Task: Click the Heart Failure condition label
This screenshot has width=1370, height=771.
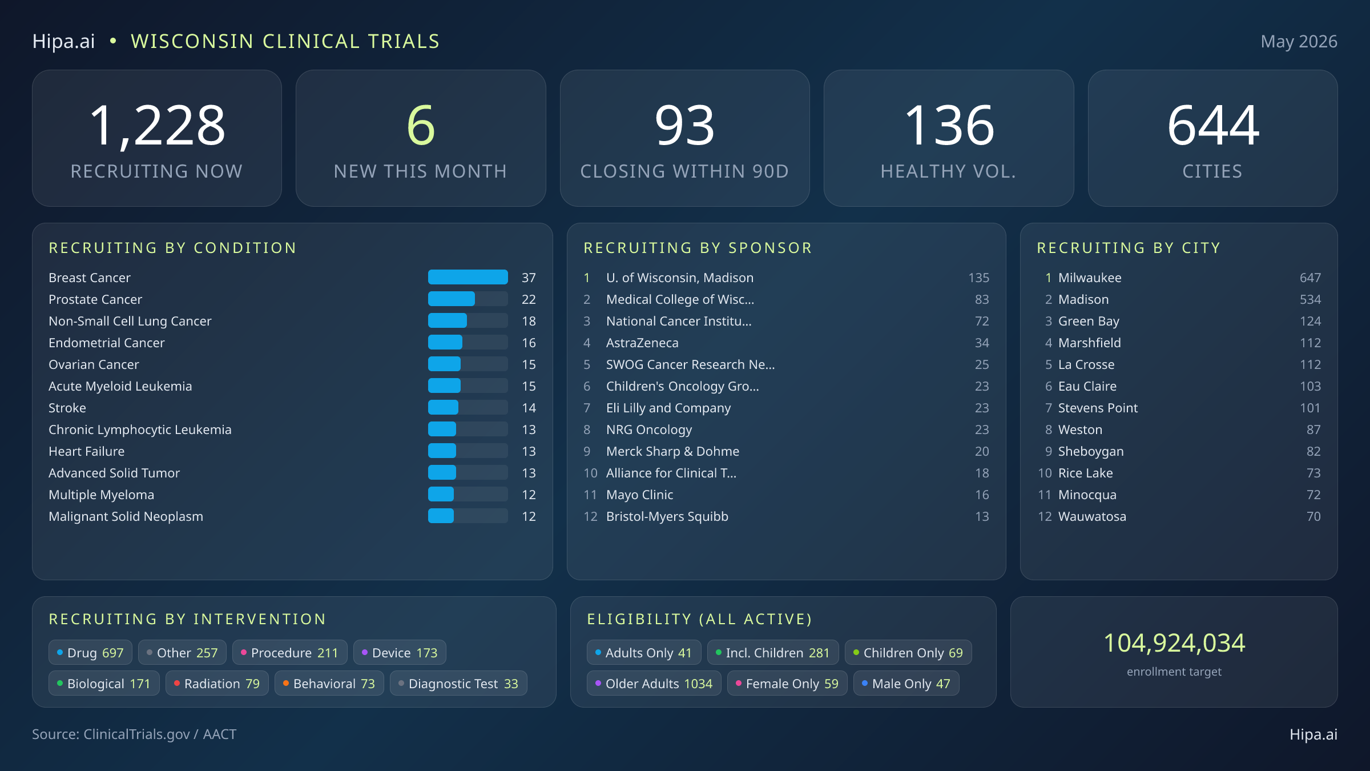Action: [87, 451]
